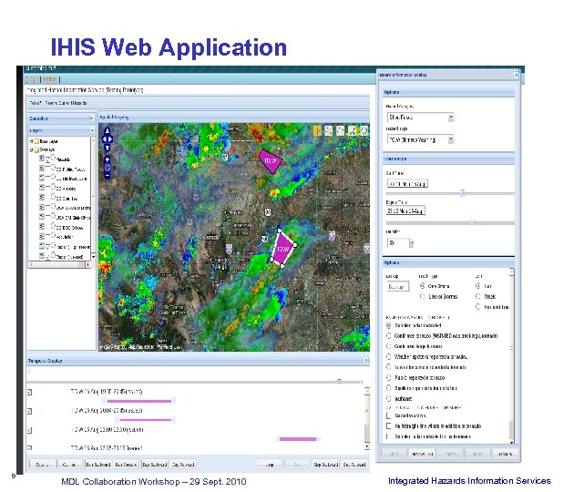The height and width of the screenshot is (492, 584).
Task: Click the Layers tree horizontal scrollbar
Action: [x=59, y=264]
